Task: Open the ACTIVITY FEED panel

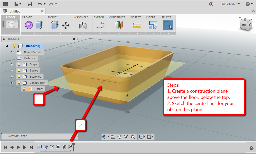Action: [39, 136]
